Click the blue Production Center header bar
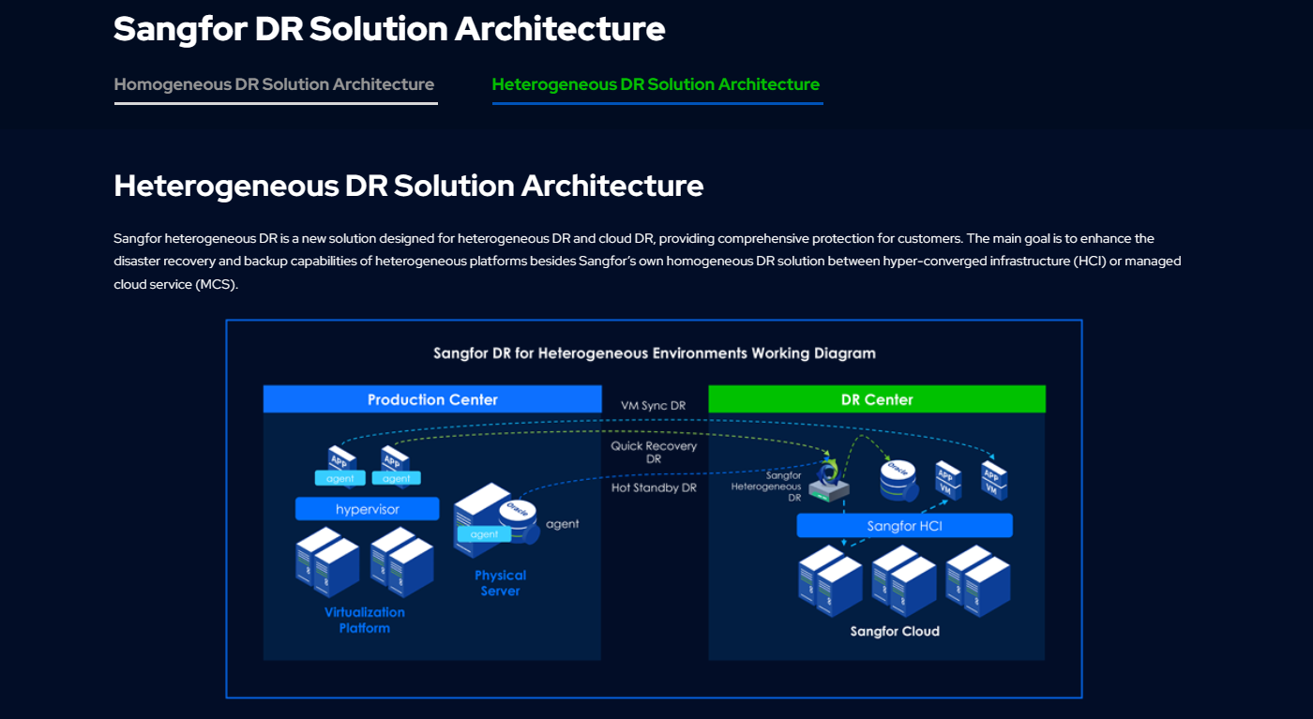 432,399
